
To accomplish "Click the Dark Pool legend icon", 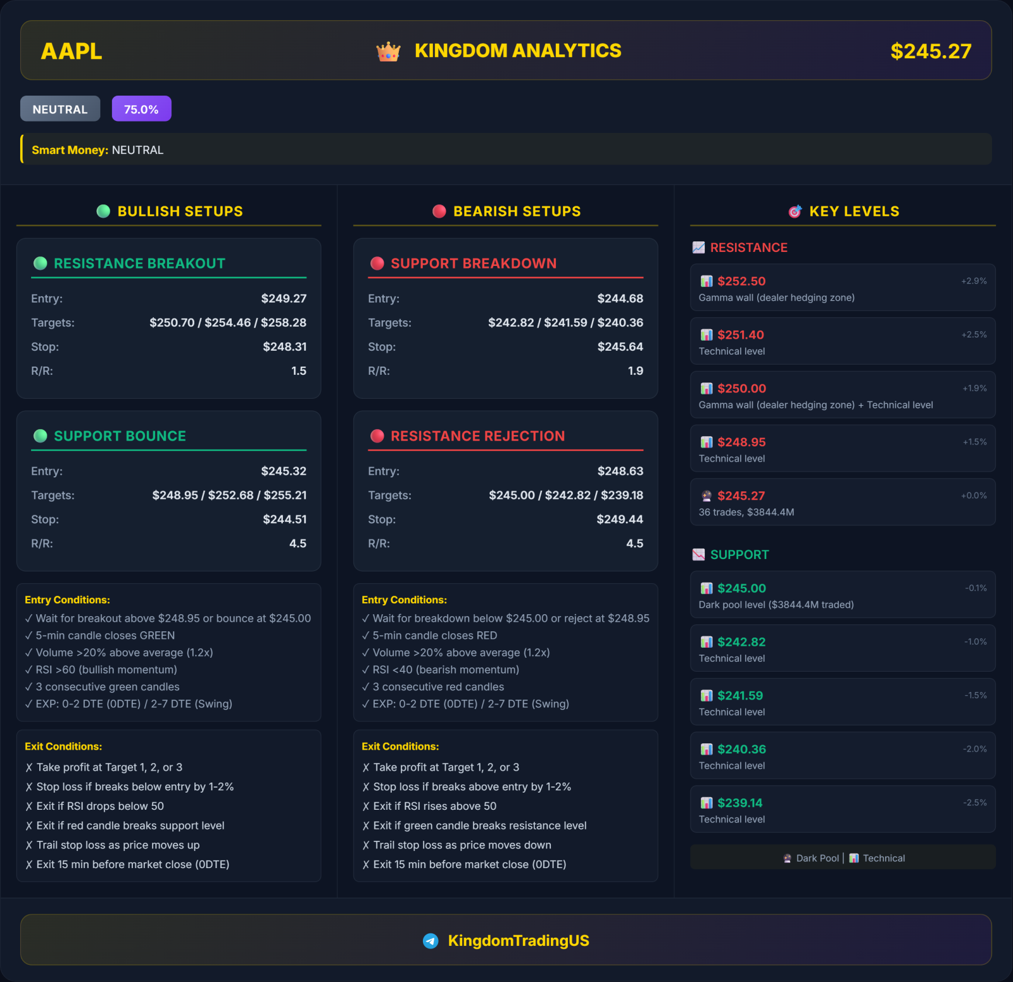I will 787,859.
